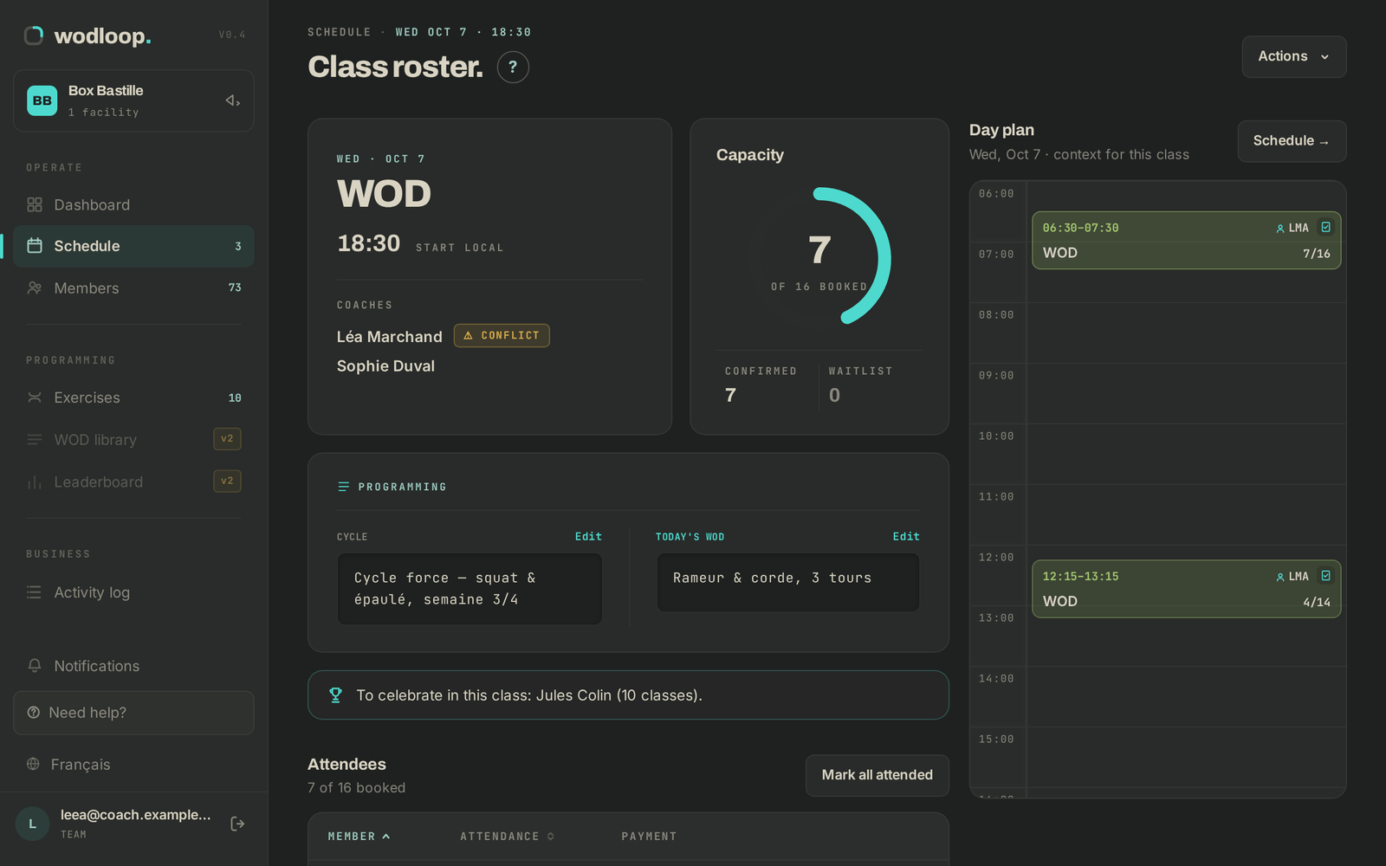The width and height of the screenshot is (1386, 866).
Task: Click the Need help? button
Action: [x=133, y=713]
